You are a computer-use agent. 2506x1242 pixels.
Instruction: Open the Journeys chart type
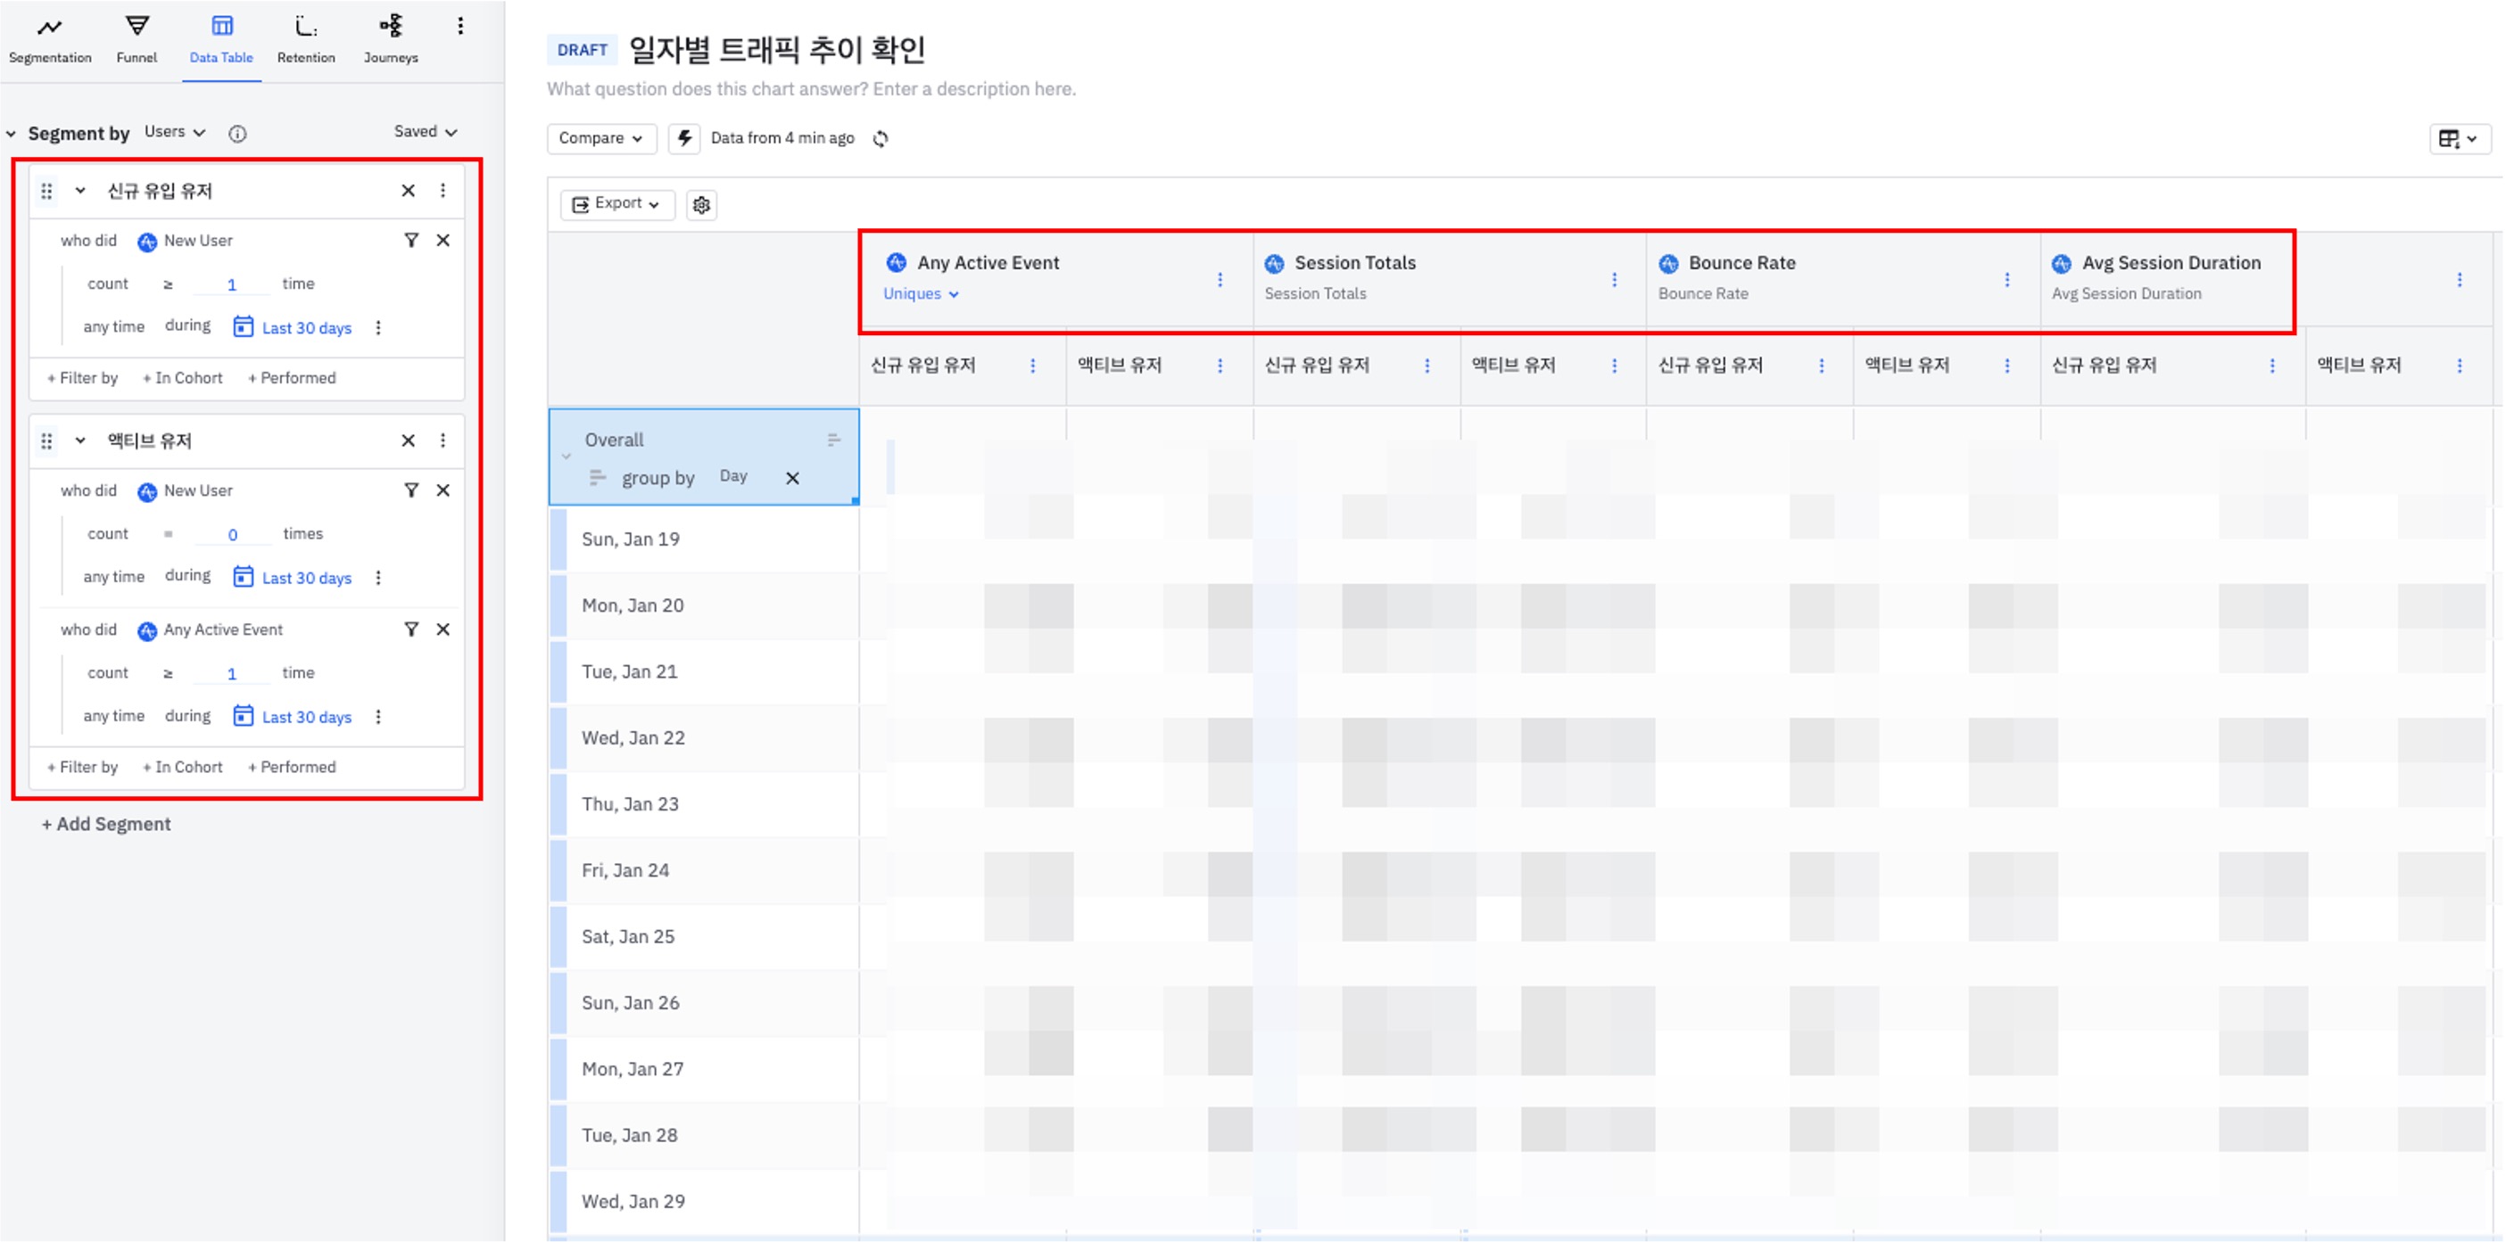(x=390, y=39)
